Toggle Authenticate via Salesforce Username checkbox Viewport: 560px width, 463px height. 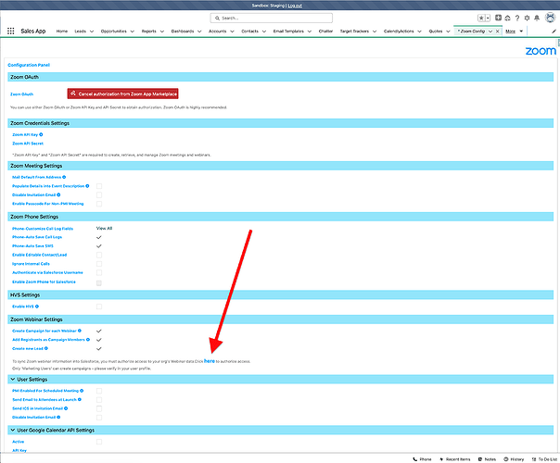(x=99, y=273)
